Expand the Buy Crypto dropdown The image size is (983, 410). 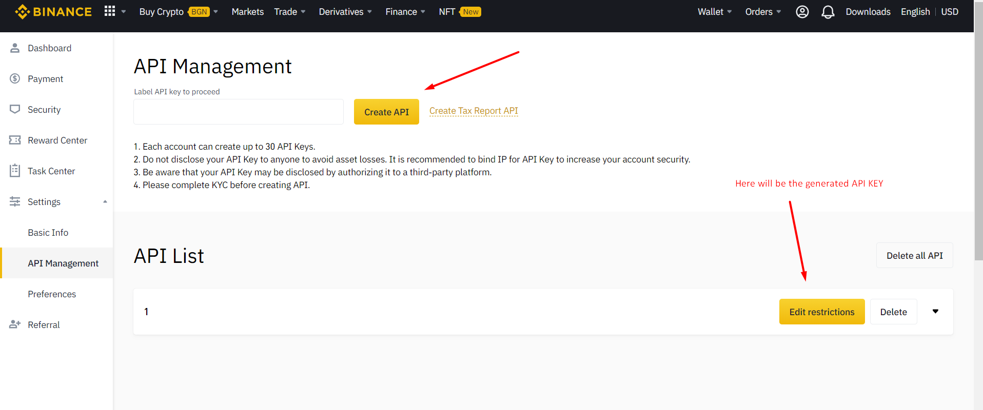click(216, 12)
